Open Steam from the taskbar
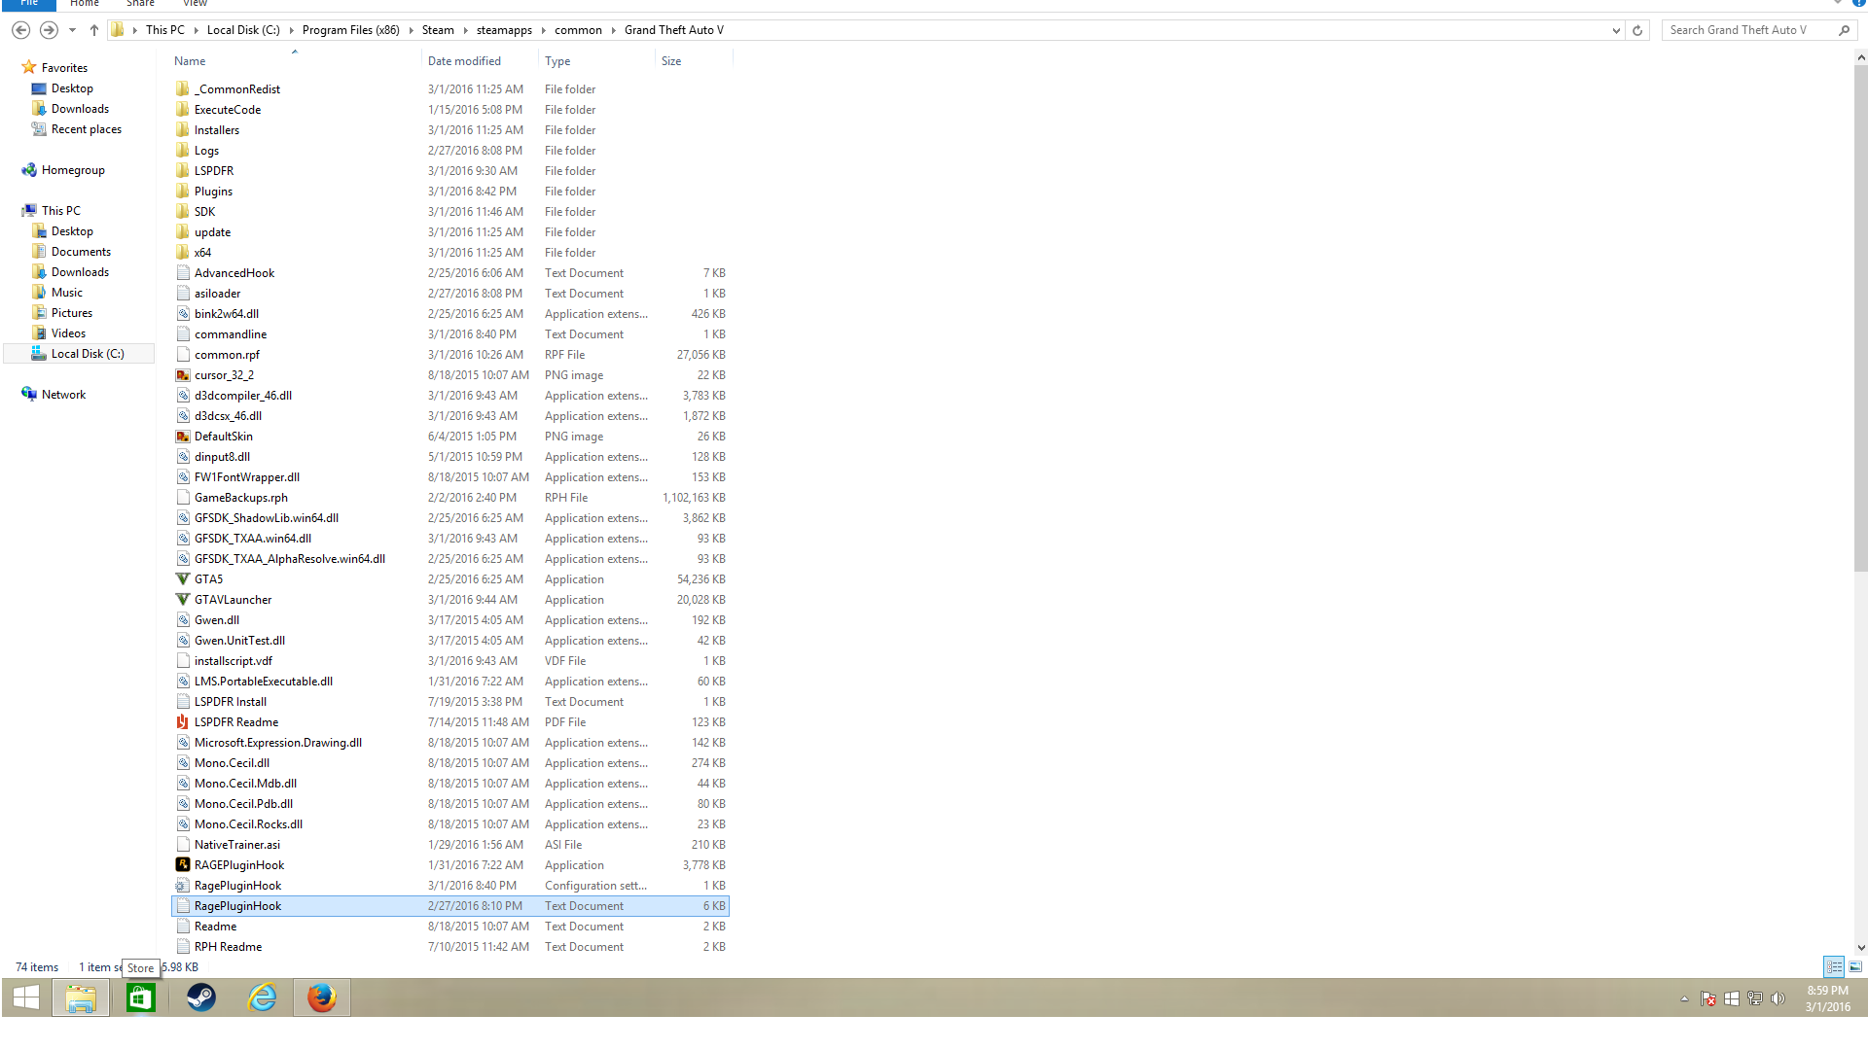The image size is (1868, 1050). click(x=201, y=997)
